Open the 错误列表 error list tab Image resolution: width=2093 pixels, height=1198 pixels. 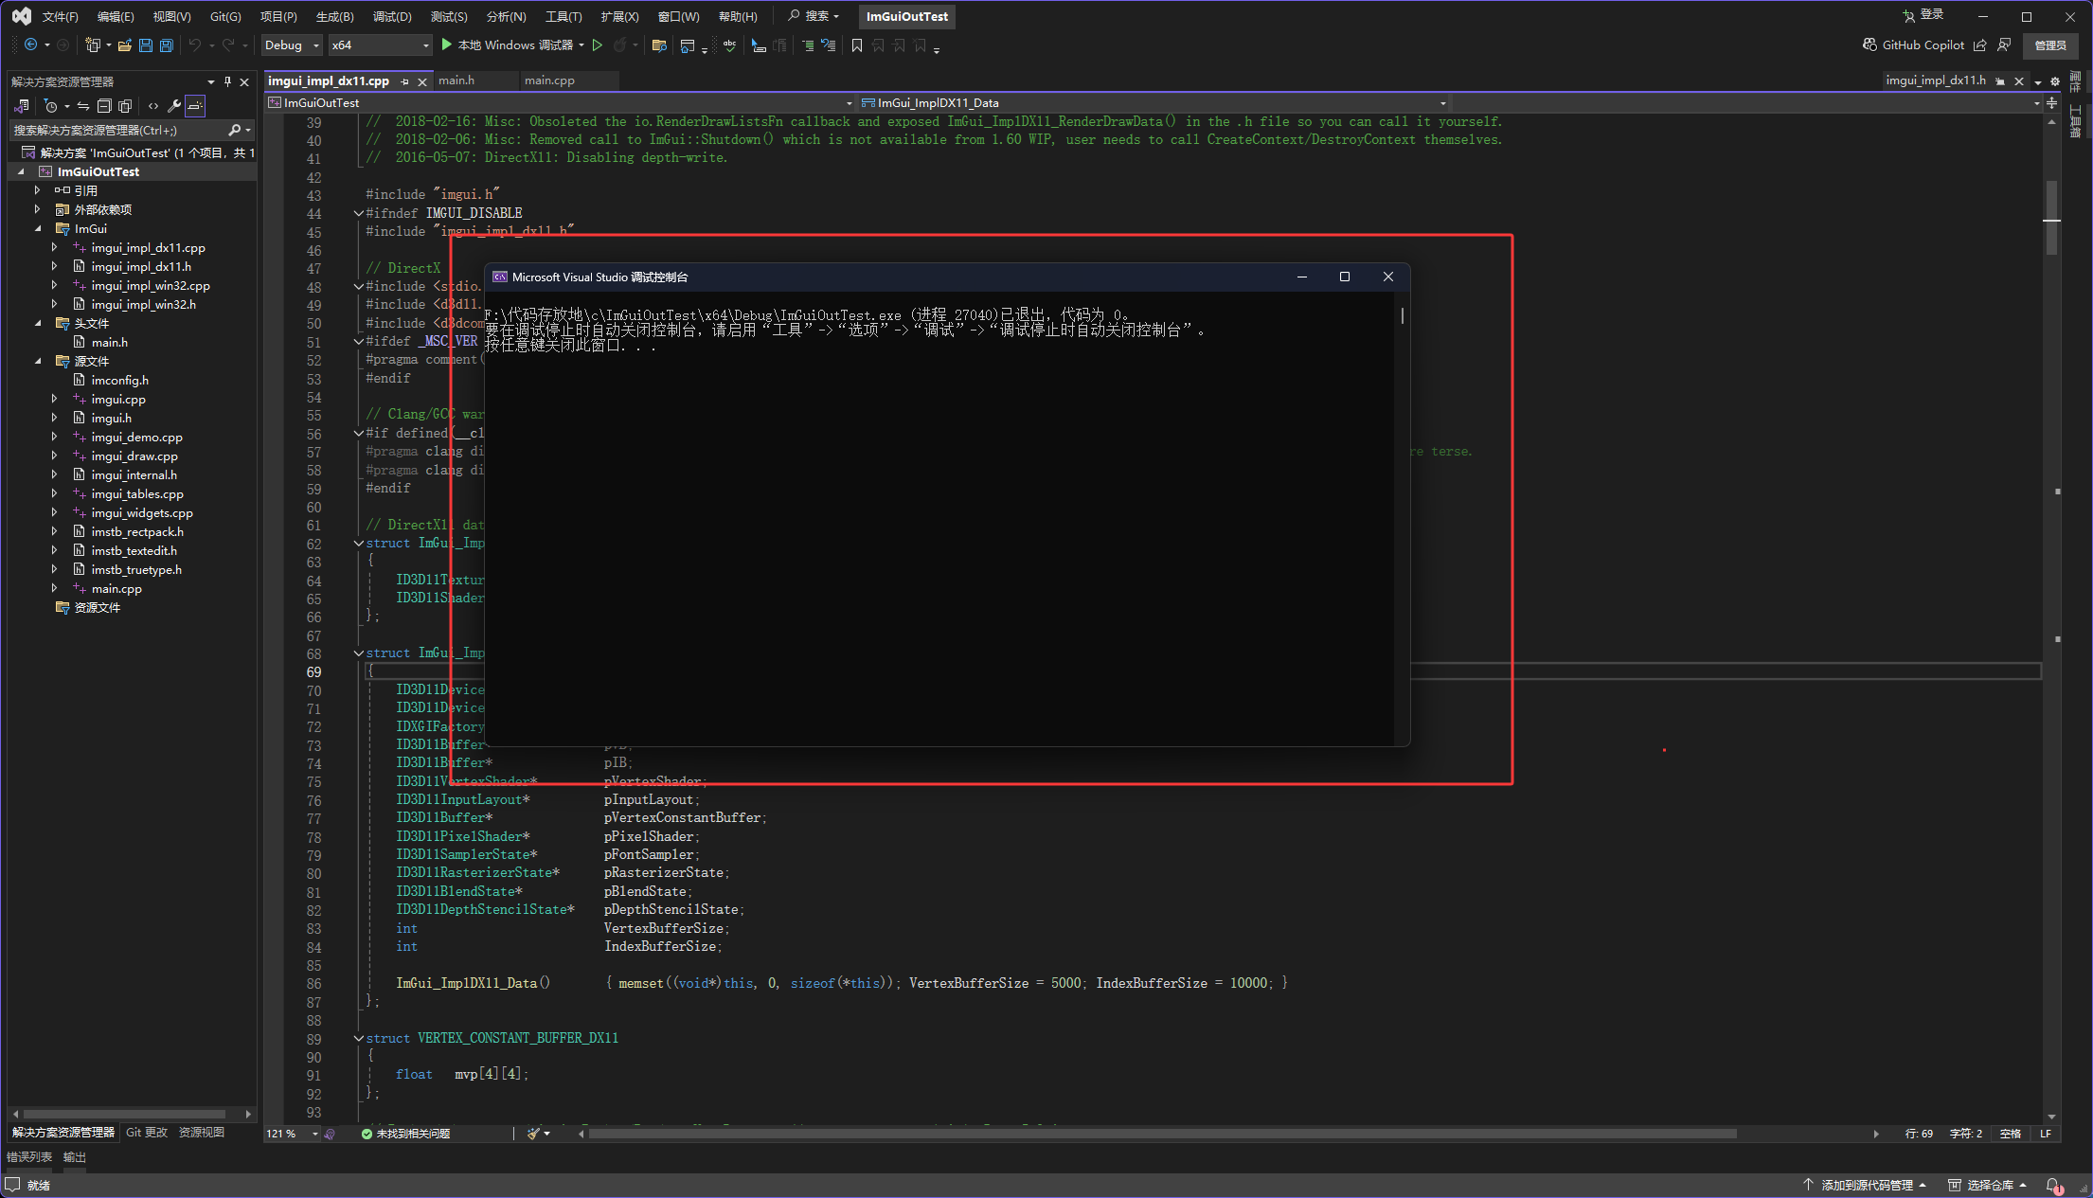click(29, 1157)
